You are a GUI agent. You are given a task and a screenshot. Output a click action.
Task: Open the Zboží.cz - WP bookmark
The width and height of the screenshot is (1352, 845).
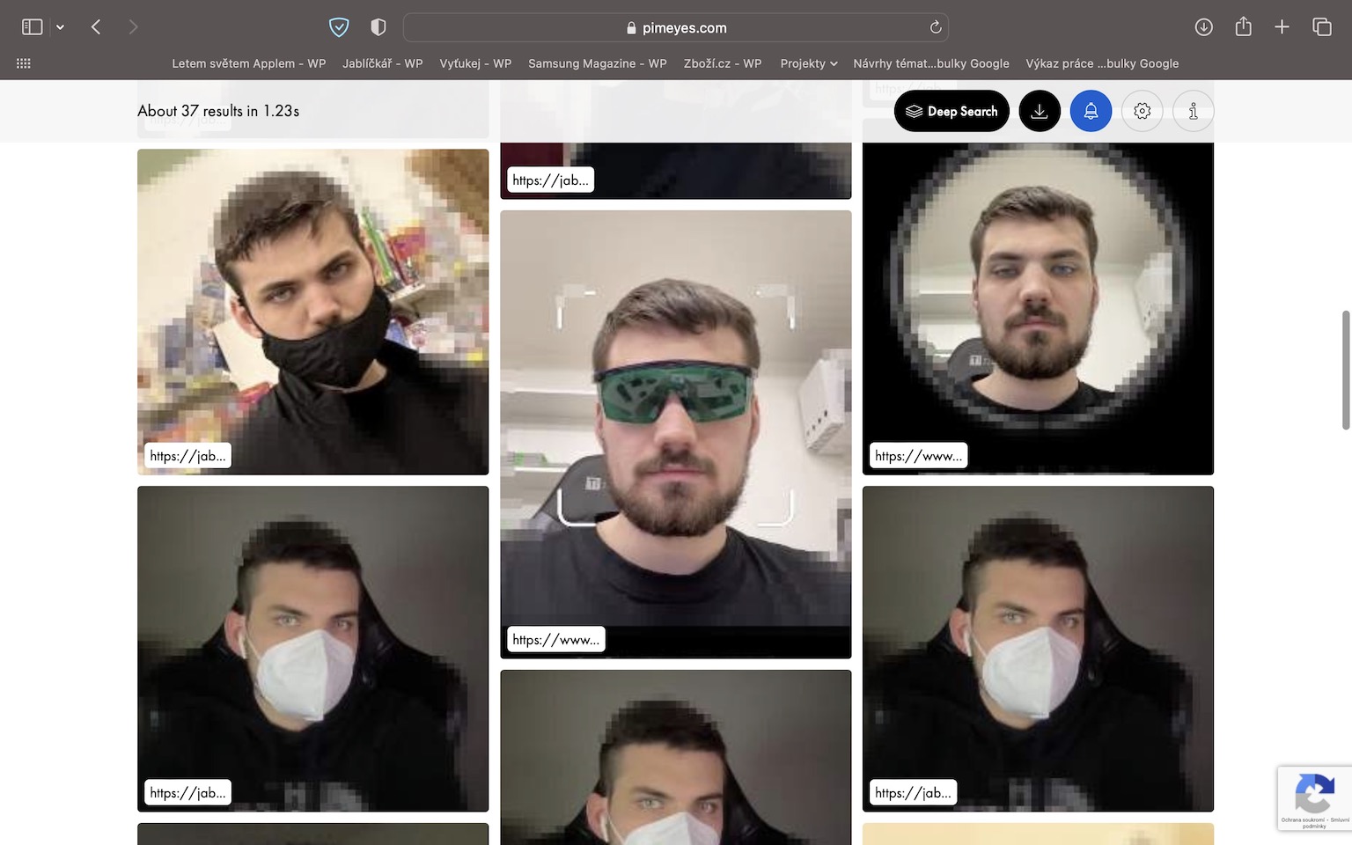(723, 63)
